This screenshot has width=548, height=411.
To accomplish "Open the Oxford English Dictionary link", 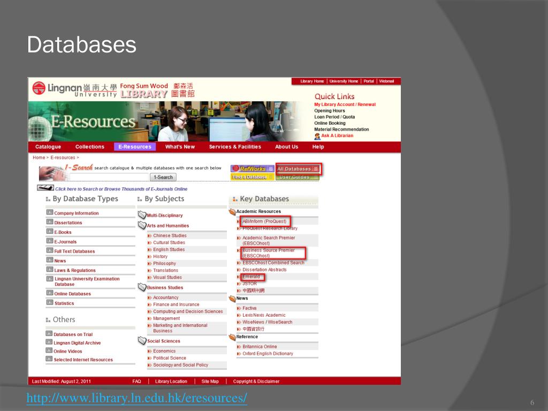I will click(268, 354).
